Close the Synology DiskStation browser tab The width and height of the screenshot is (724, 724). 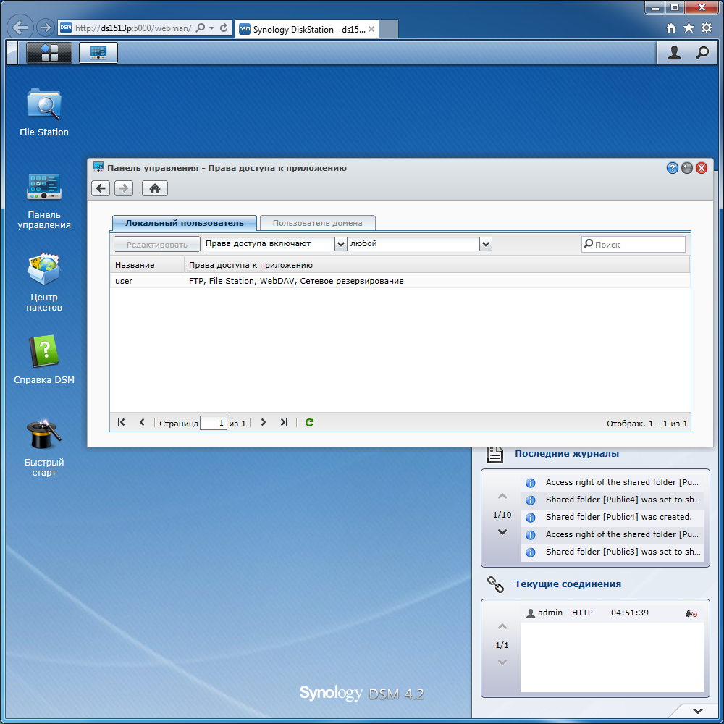point(371,29)
